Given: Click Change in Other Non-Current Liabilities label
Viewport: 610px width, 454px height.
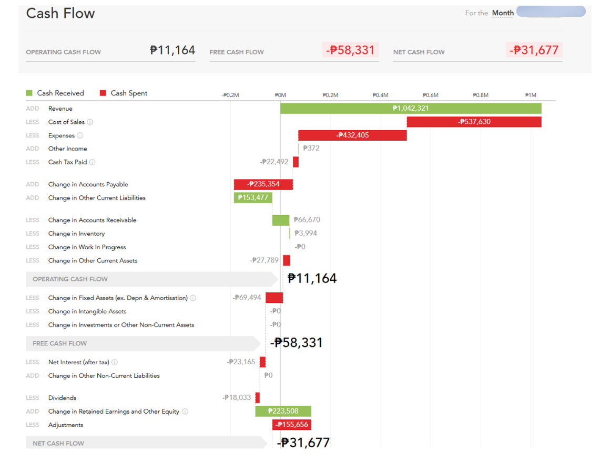Looking at the screenshot, I should tap(104, 376).
